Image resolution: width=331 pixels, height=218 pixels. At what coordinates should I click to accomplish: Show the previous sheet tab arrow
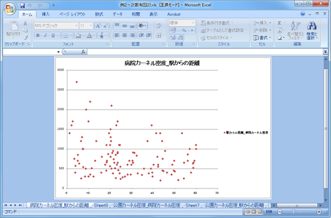[x=11, y=205]
